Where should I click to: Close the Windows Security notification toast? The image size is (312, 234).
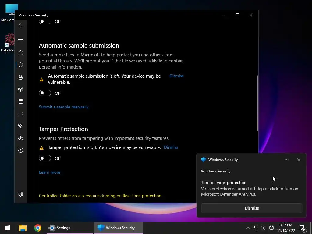click(299, 160)
